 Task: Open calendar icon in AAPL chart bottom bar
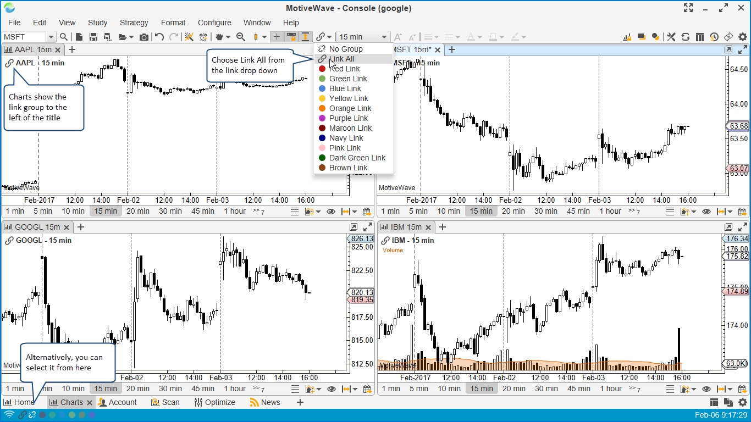[x=366, y=211]
